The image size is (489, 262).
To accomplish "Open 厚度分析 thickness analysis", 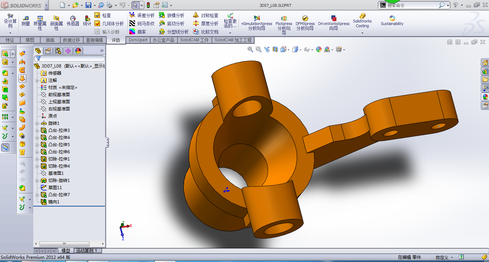I will [206, 24].
